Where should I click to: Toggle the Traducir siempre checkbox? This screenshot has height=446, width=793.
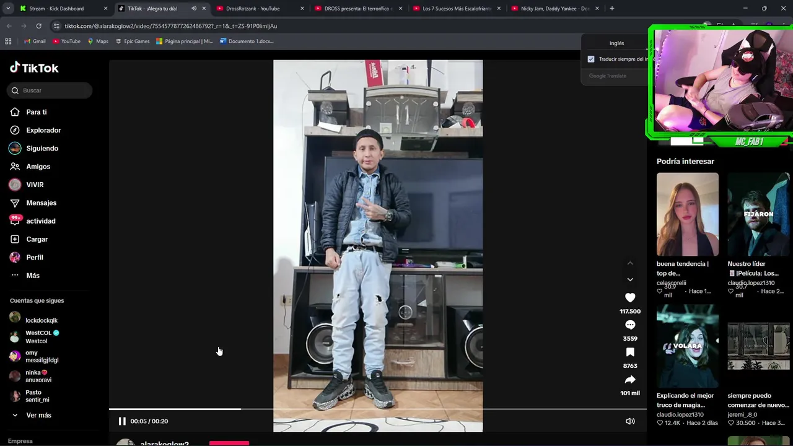[x=591, y=59]
